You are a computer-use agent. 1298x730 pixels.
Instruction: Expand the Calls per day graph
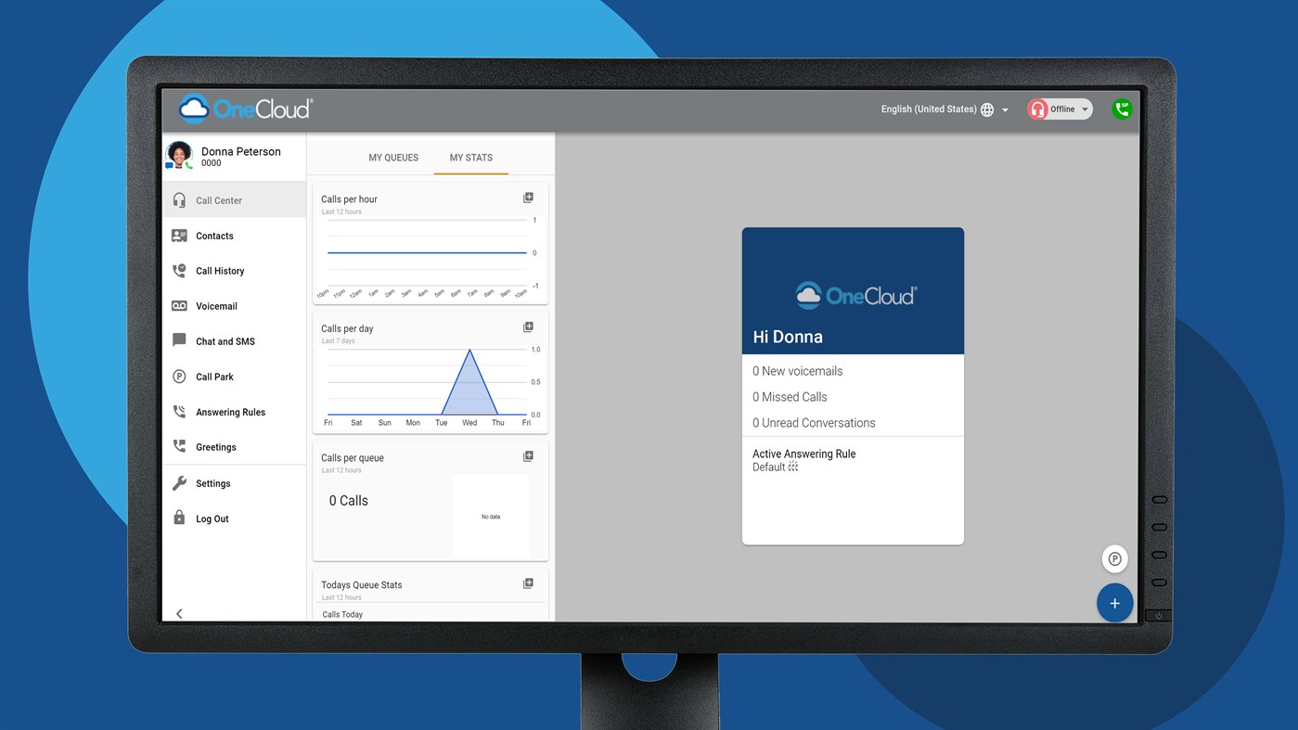point(528,327)
